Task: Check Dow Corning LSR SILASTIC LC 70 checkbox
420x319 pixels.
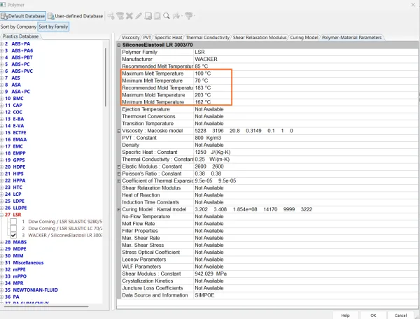Action: click(13, 228)
